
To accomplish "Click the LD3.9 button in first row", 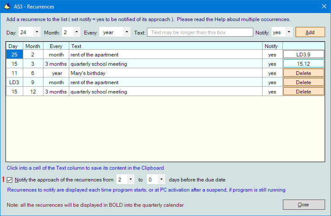I will pyautogui.click(x=304, y=55).
